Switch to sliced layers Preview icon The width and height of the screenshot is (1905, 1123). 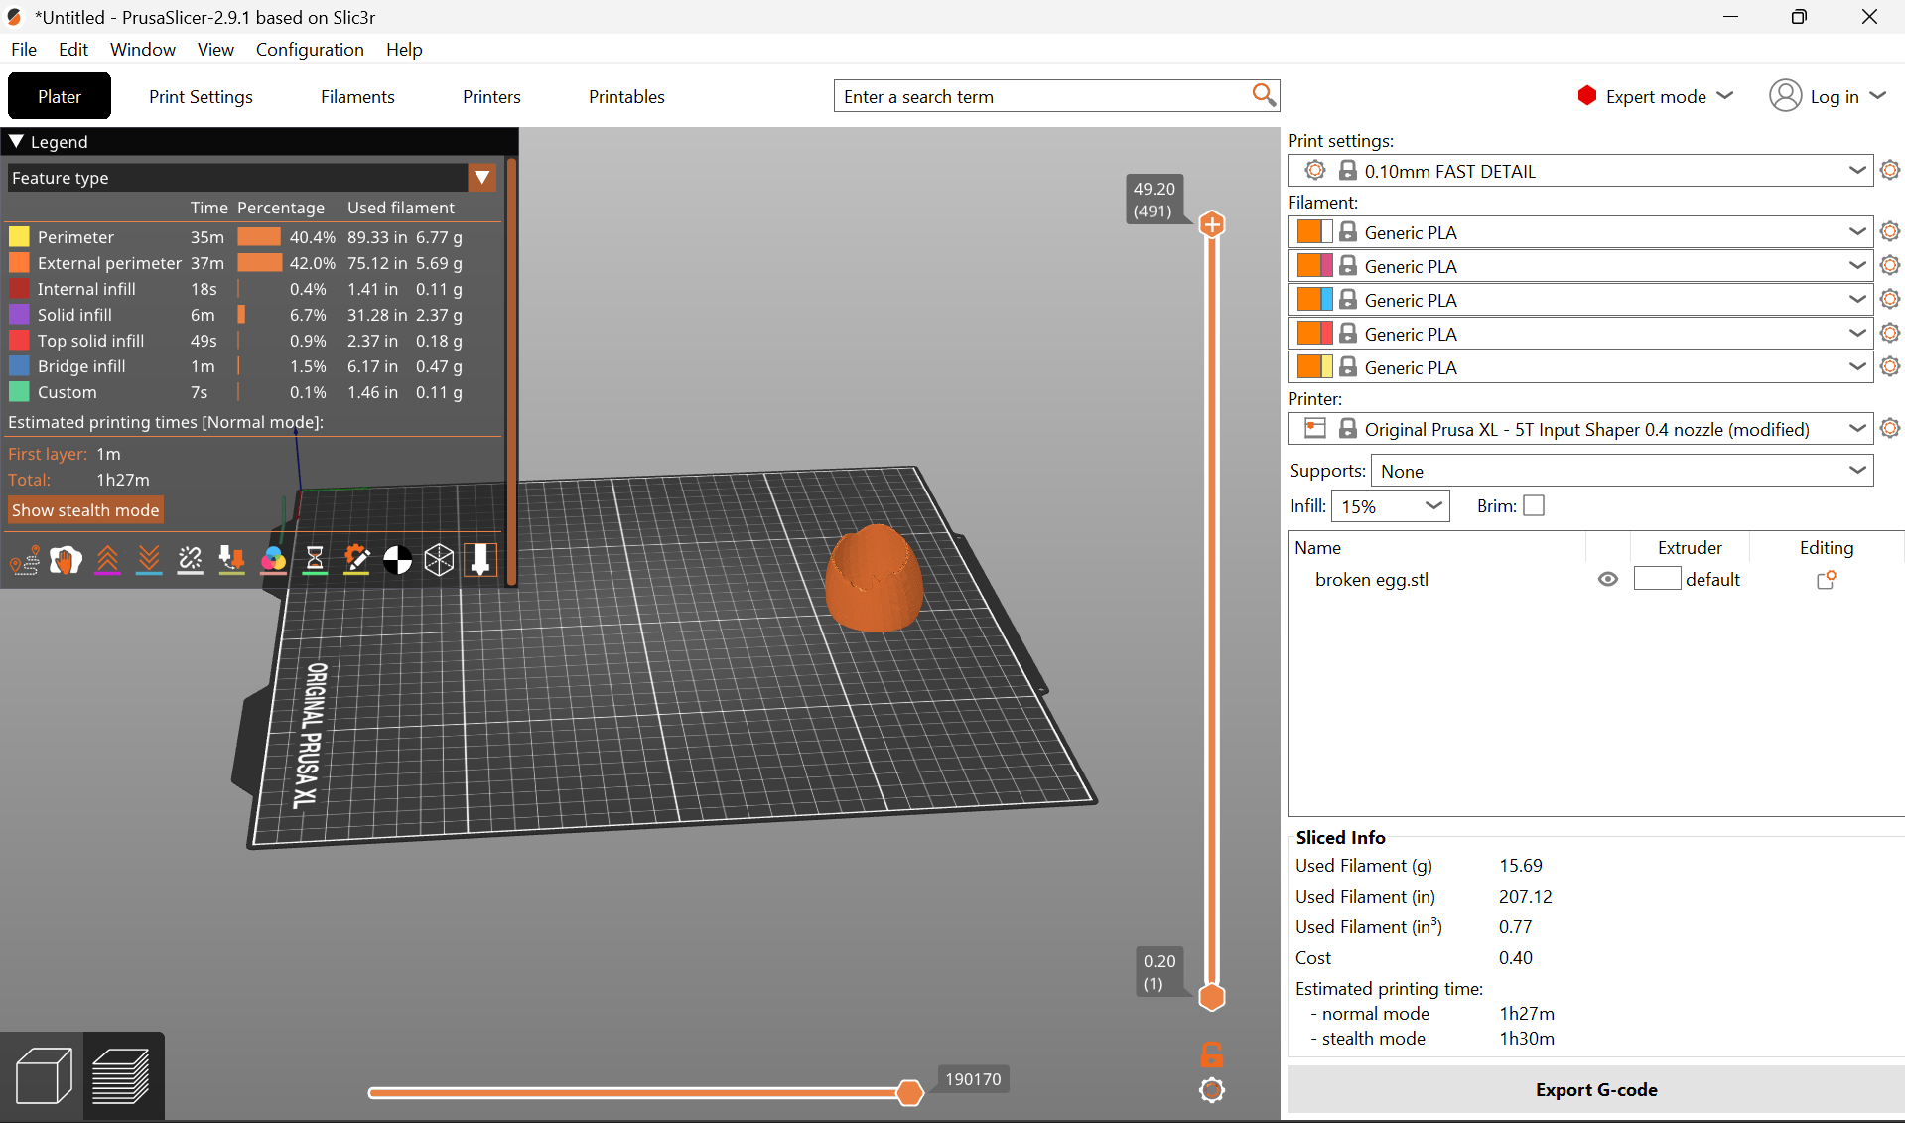[x=121, y=1076]
